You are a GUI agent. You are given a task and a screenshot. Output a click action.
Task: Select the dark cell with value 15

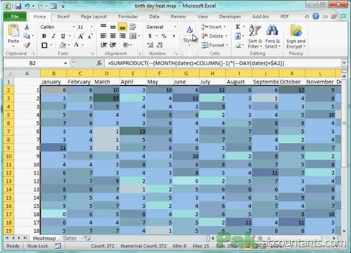(106, 98)
